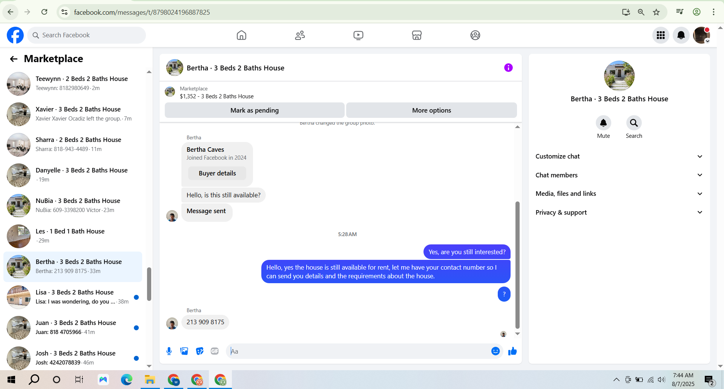Open Windows taskbar search magnifier
Viewport: 724px width, 389px height.
coord(34,380)
